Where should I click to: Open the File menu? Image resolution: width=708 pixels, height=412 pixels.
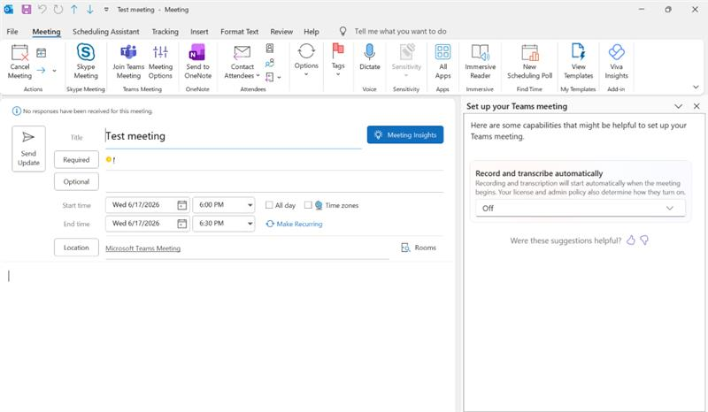point(12,32)
